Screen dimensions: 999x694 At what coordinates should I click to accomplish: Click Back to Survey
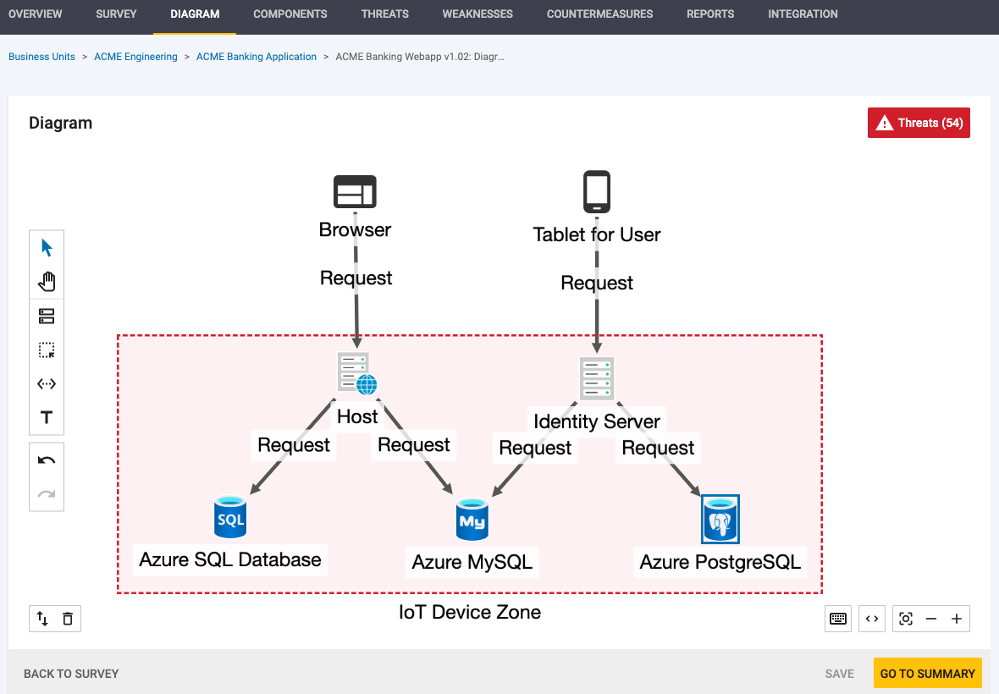click(71, 674)
